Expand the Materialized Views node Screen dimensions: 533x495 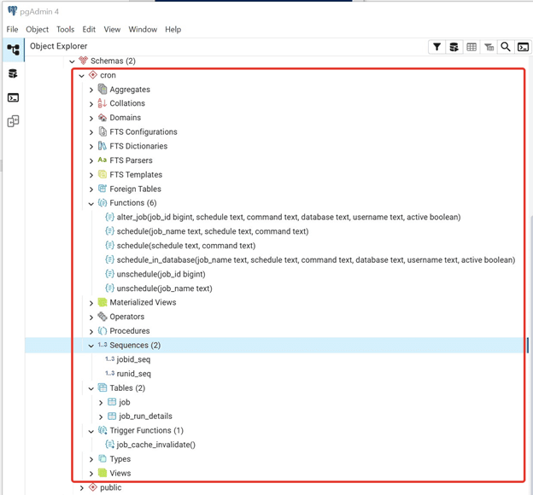pos(91,303)
